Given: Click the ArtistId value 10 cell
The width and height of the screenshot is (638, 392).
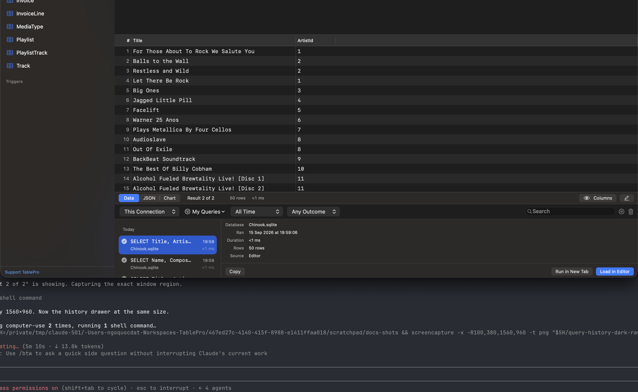Looking at the screenshot, I should click(315, 169).
